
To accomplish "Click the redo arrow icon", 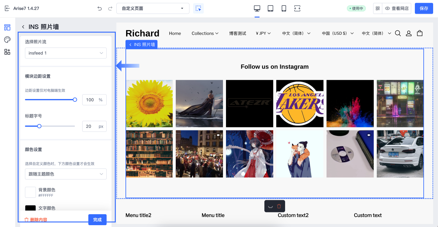I will tap(110, 9).
